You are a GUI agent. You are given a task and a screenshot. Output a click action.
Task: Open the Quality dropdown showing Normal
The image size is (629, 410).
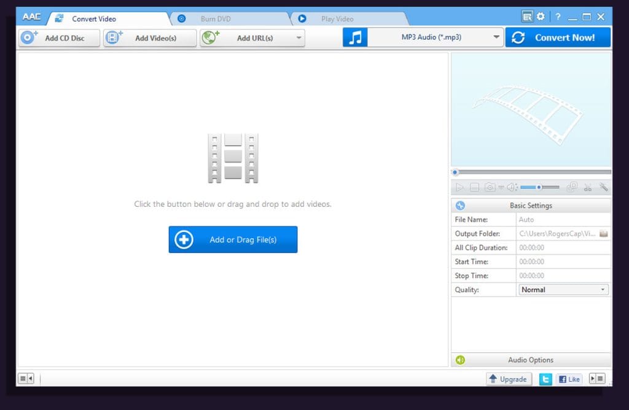(563, 290)
